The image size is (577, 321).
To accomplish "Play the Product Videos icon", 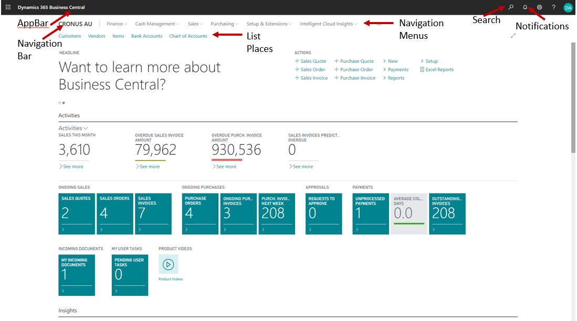I will pos(168,264).
